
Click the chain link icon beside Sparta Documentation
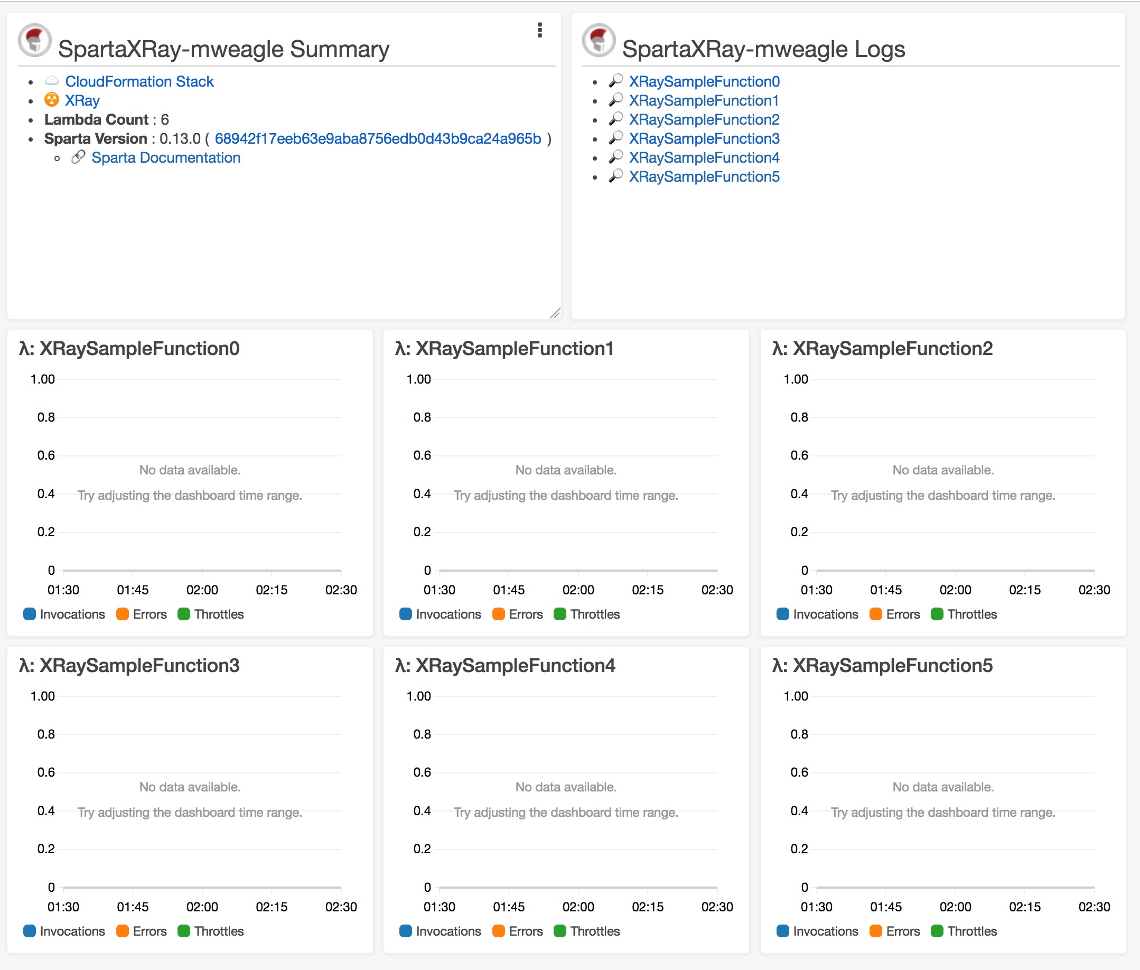point(78,157)
